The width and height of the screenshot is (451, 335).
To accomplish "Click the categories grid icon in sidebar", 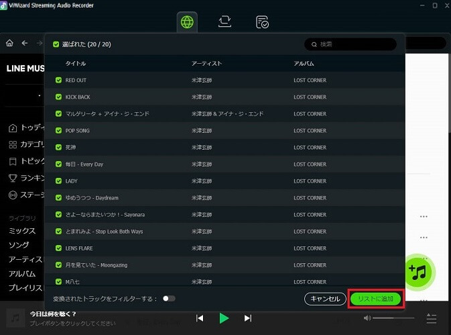I will pos(13,144).
